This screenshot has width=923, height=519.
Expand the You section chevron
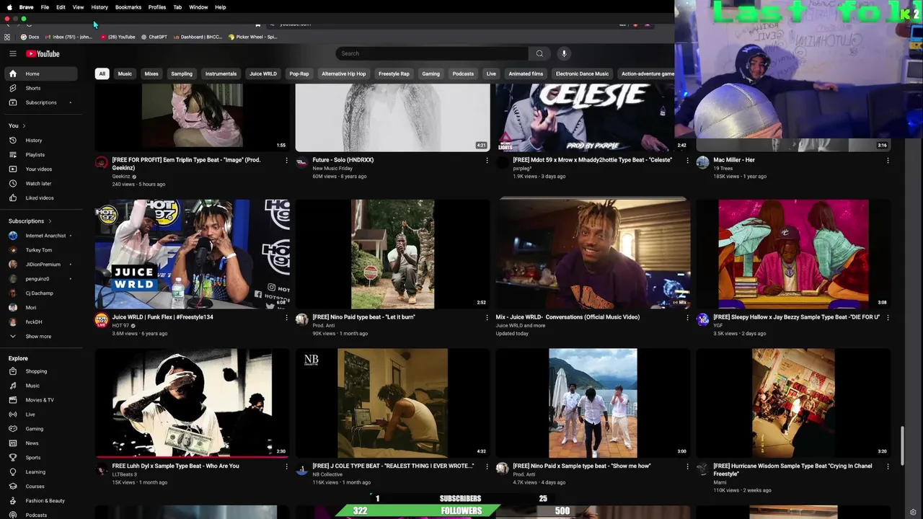click(23, 125)
